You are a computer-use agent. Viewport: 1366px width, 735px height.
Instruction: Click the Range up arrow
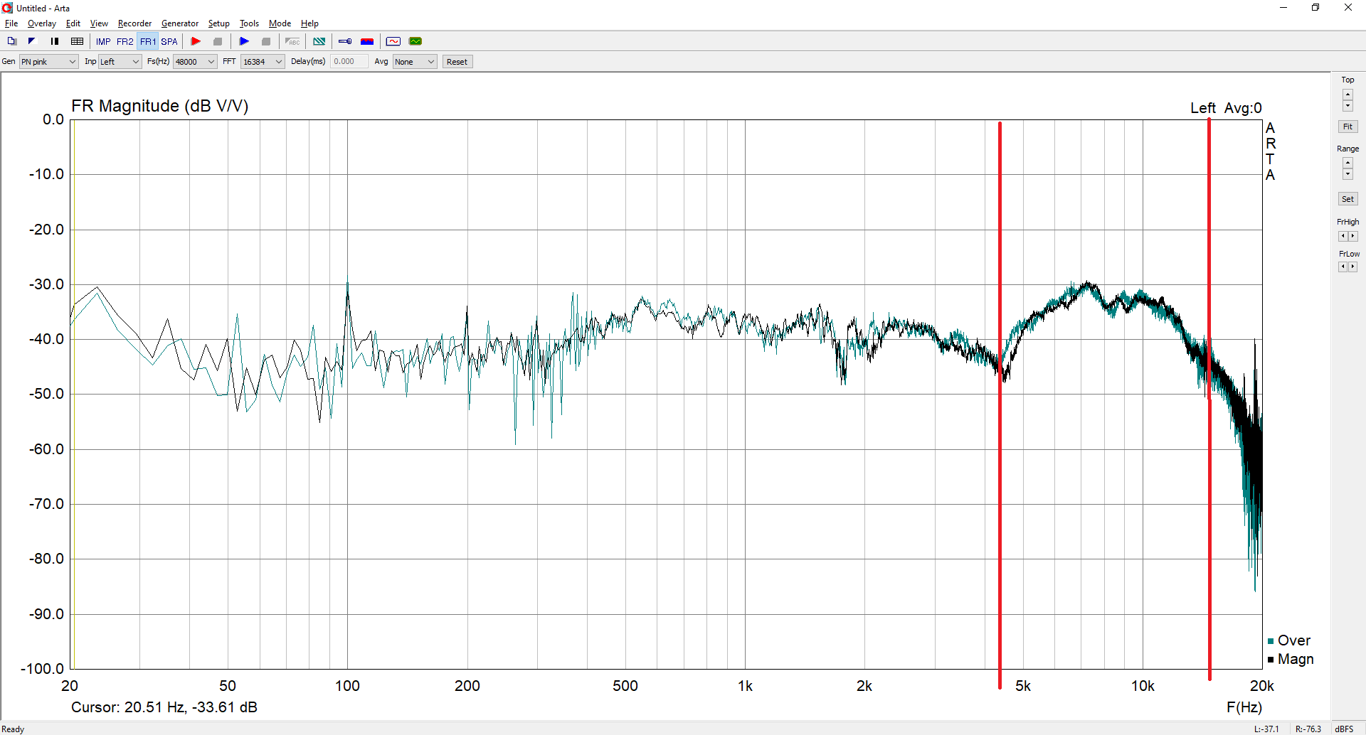(x=1348, y=163)
